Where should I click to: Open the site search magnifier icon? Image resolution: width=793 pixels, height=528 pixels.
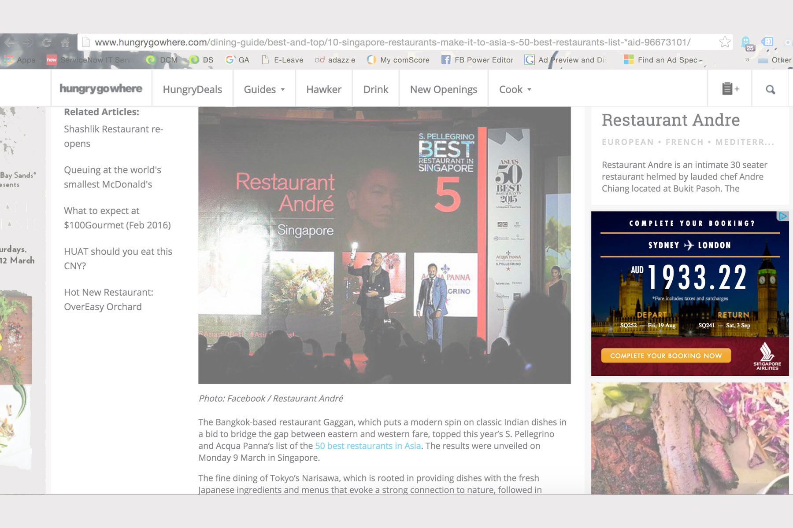pyautogui.click(x=770, y=89)
